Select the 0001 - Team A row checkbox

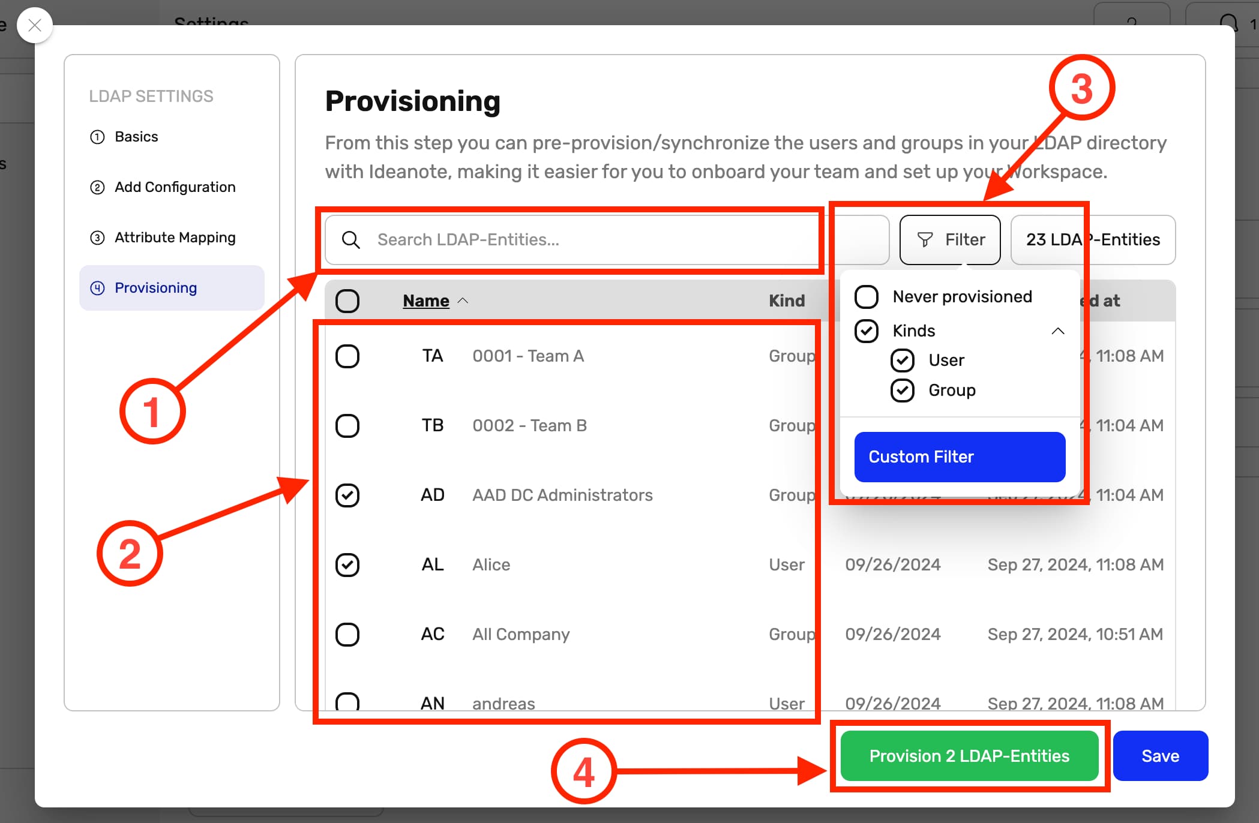pyautogui.click(x=347, y=356)
